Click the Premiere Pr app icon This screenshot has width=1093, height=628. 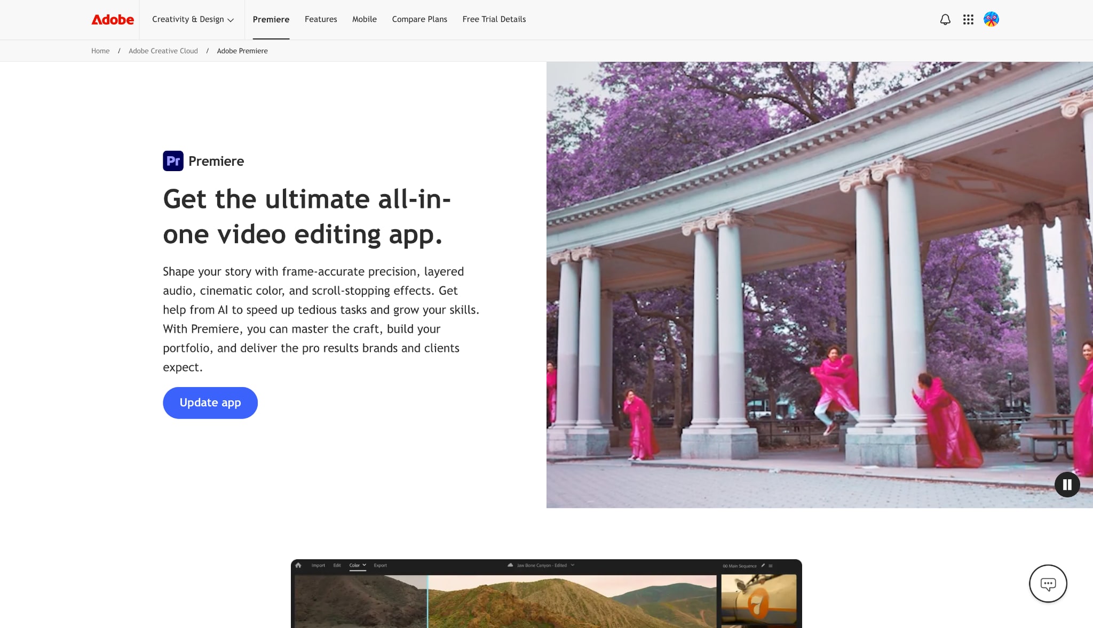point(173,161)
